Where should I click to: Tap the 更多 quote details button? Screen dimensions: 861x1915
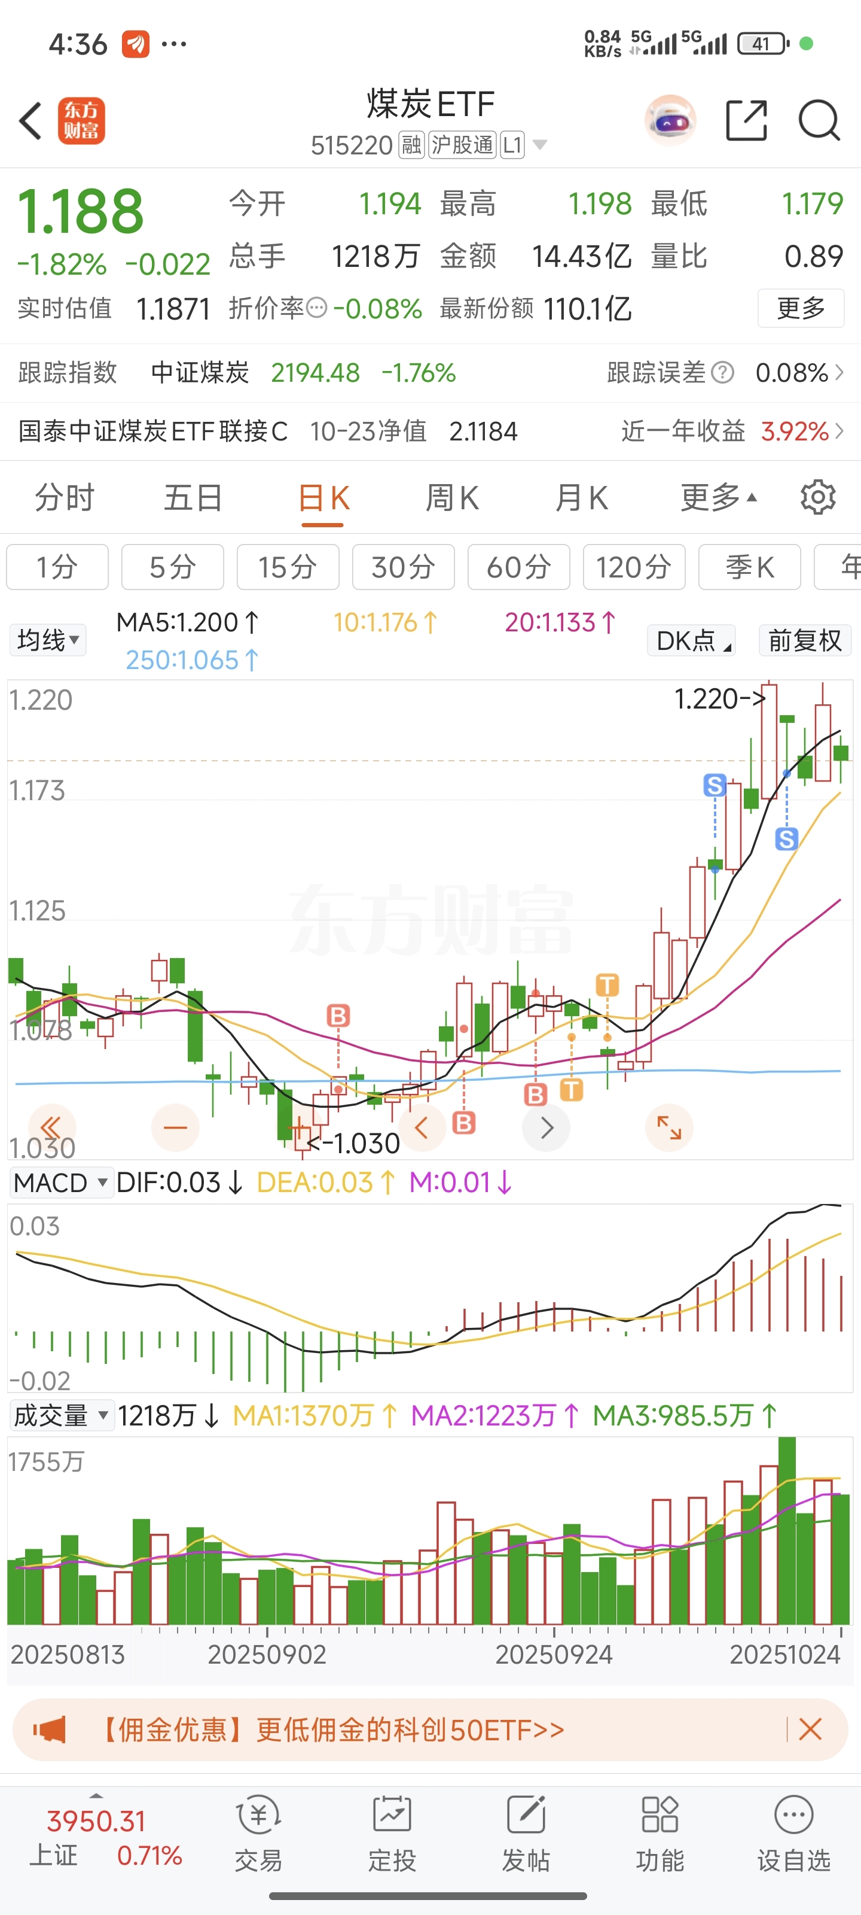tap(801, 308)
